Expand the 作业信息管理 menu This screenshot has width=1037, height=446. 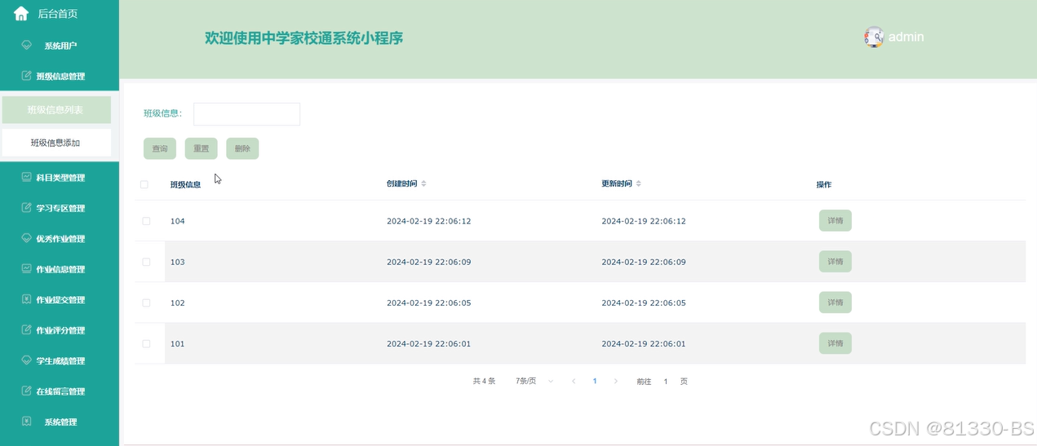60,269
